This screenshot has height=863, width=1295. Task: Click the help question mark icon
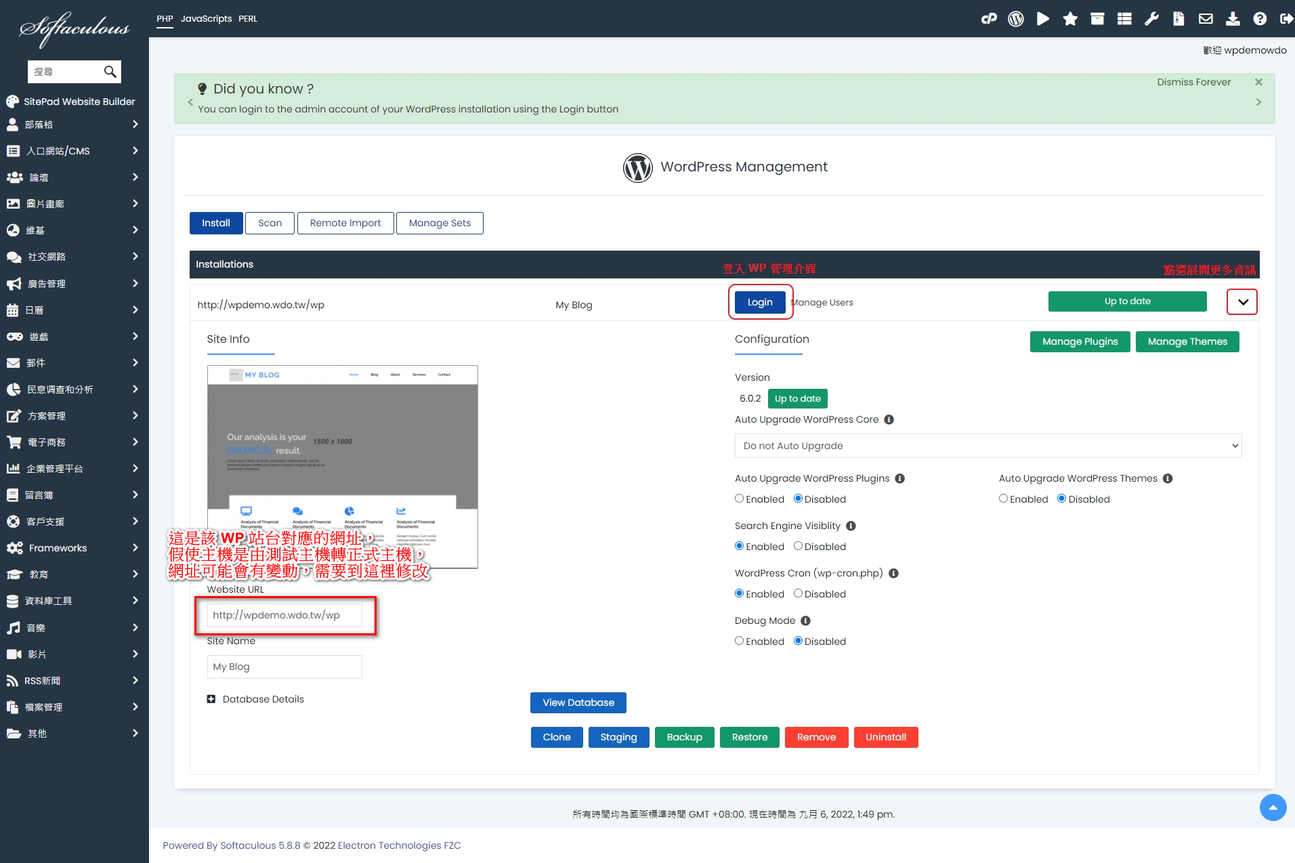click(1260, 19)
